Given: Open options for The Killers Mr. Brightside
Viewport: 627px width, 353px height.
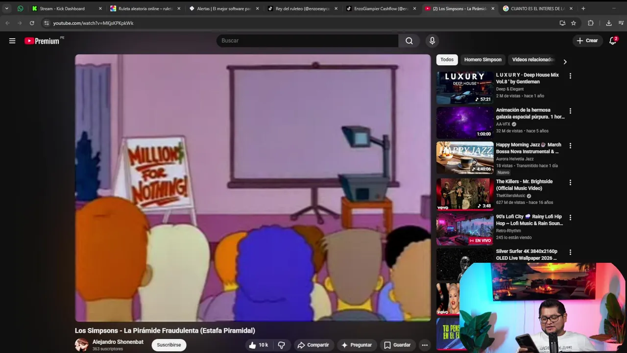Looking at the screenshot, I should (570, 182).
